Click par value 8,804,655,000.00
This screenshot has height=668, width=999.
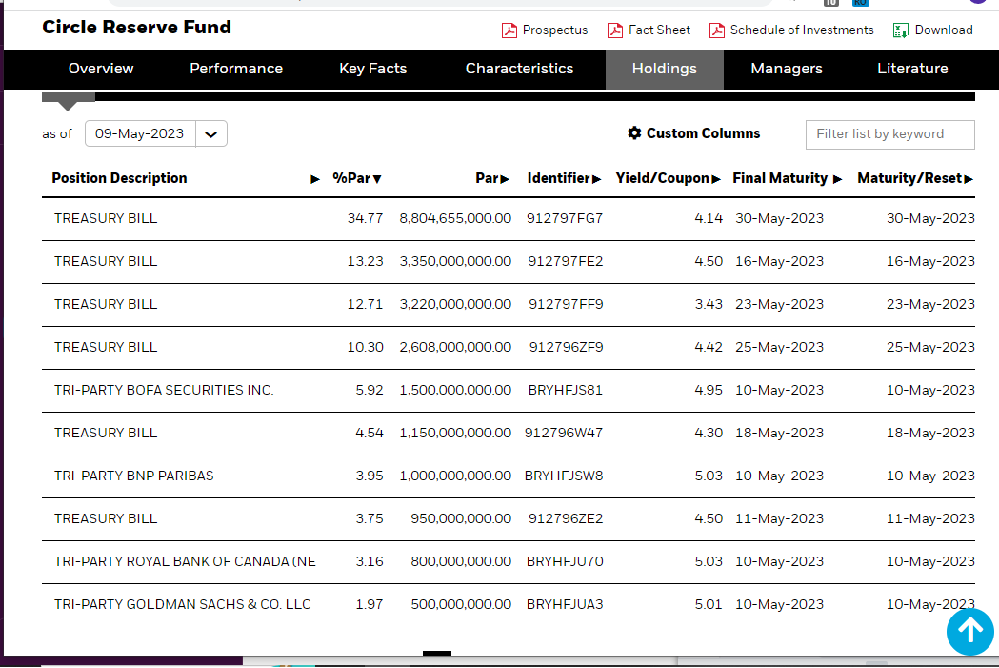[x=455, y=218]
